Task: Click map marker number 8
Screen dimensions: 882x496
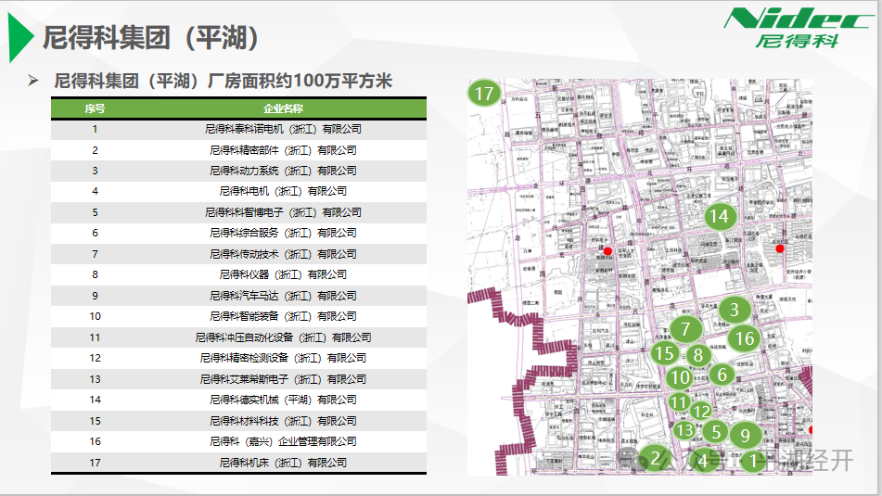Action: [698, 355]
